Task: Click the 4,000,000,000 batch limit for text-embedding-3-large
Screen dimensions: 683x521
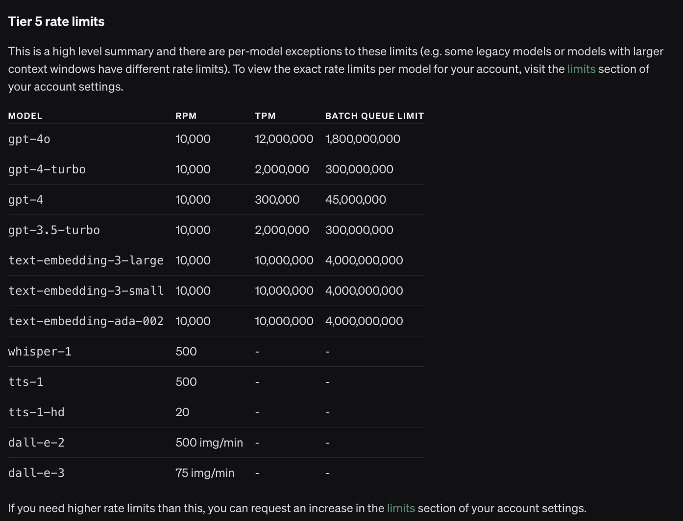Action: click(x=364, y=260)
